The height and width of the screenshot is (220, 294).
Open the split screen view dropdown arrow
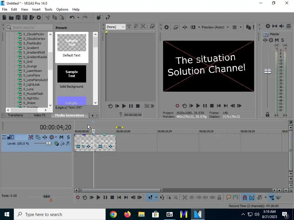199,27
